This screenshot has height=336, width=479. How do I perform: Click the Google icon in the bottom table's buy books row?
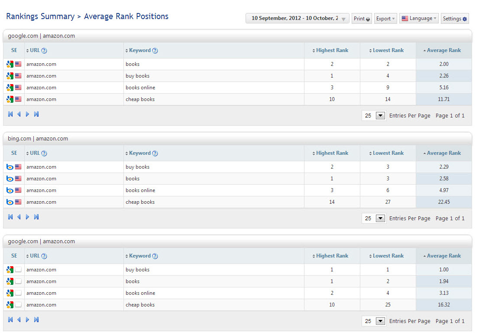pyautogui.click(x=10, y=270)
